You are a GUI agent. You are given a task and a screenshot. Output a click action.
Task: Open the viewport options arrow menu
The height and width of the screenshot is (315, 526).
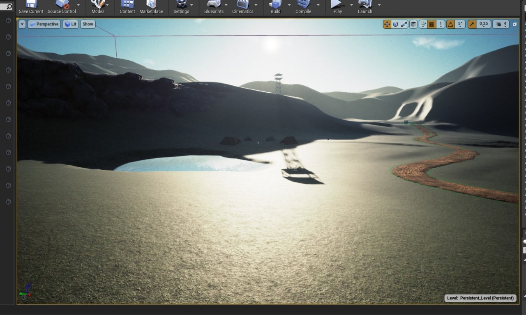[22, 24]
